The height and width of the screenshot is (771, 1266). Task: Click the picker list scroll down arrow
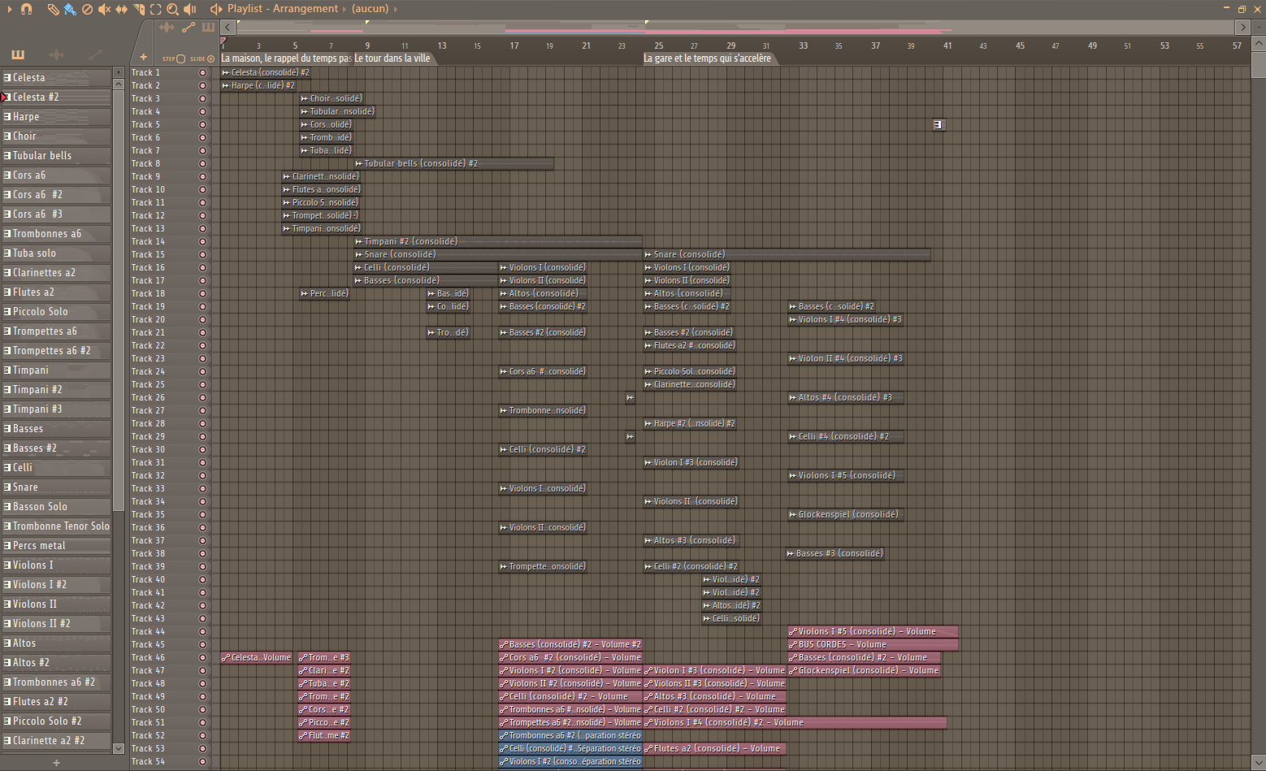click(x=119, y=748)
